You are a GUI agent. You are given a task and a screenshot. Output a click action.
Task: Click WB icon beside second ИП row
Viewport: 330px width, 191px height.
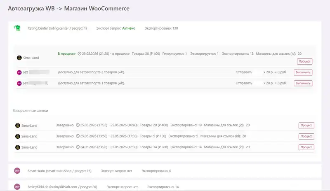click(x=19, y=84)
